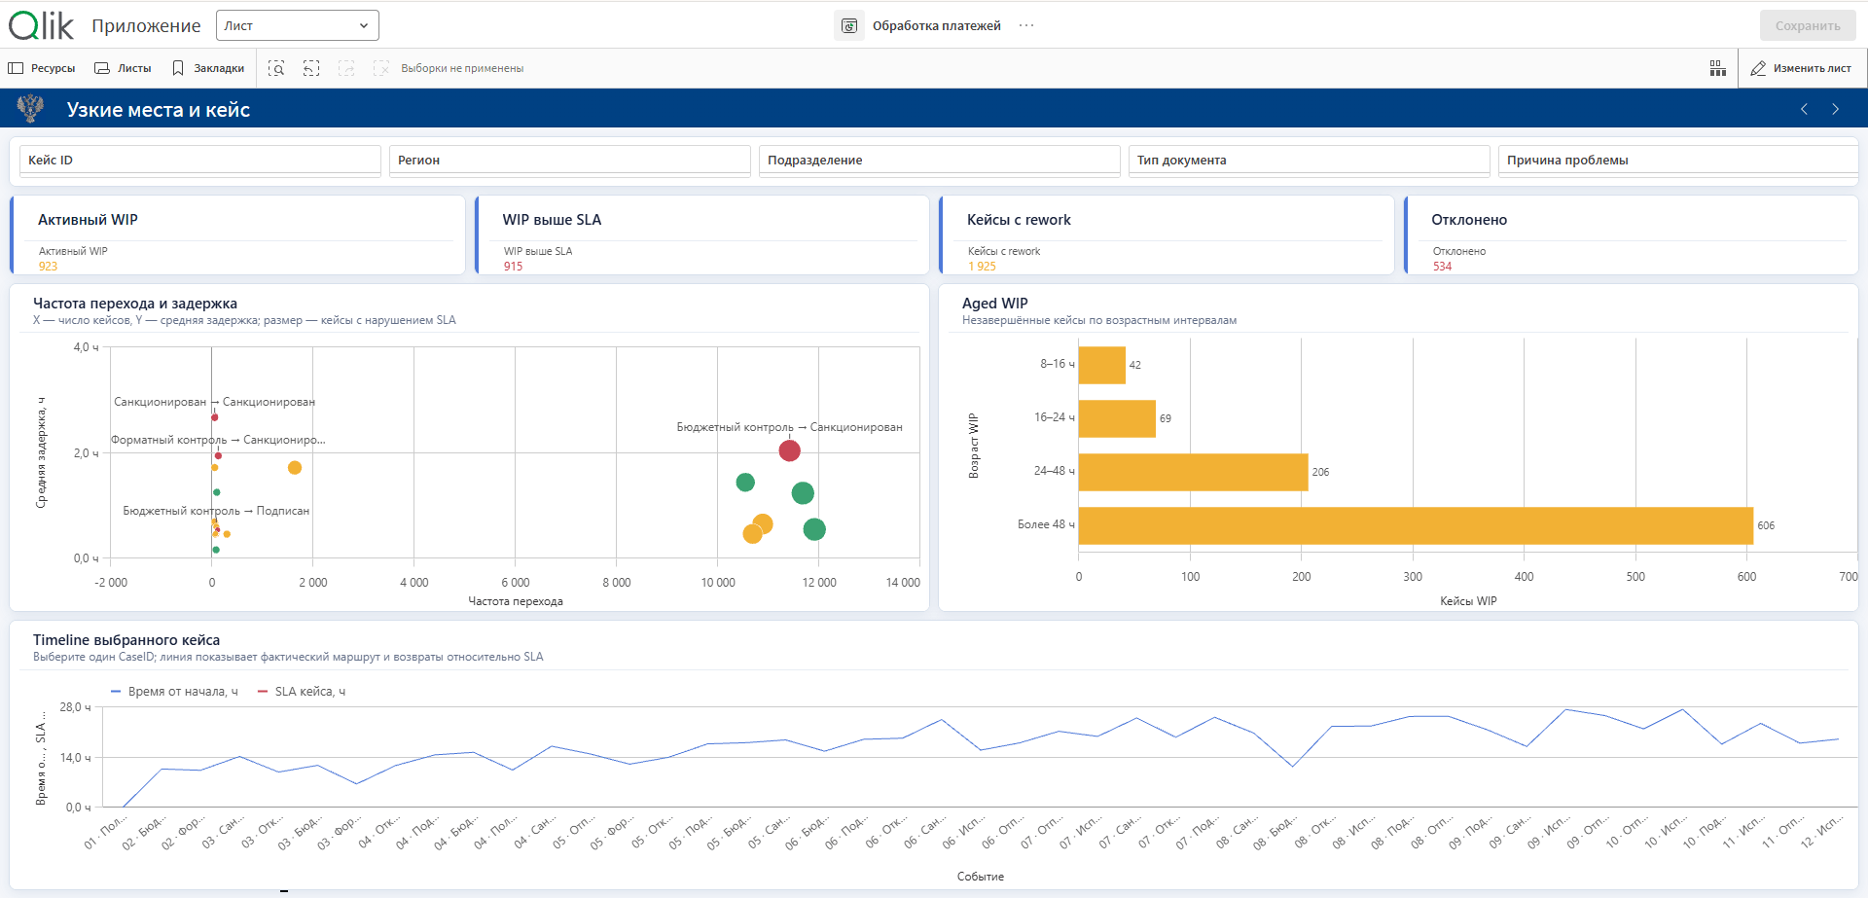Viewport: 1868px width, 898px height.
Task: Open the three dots menu after app name
Action: pyautogui.click(x=1026, y=25)
